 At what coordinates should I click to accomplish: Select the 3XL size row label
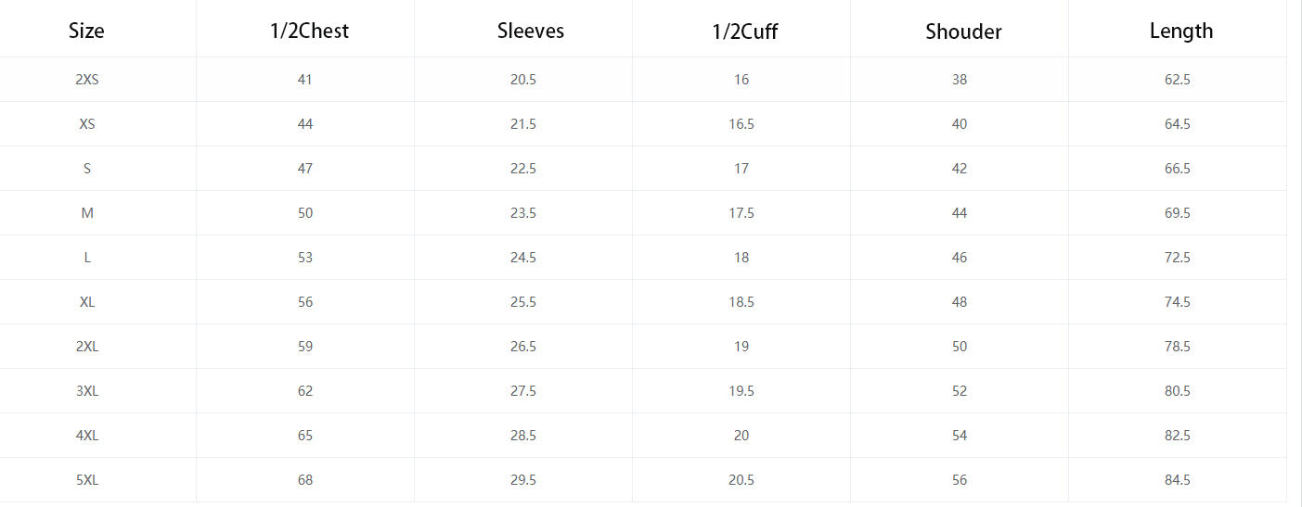pos(87,391)
